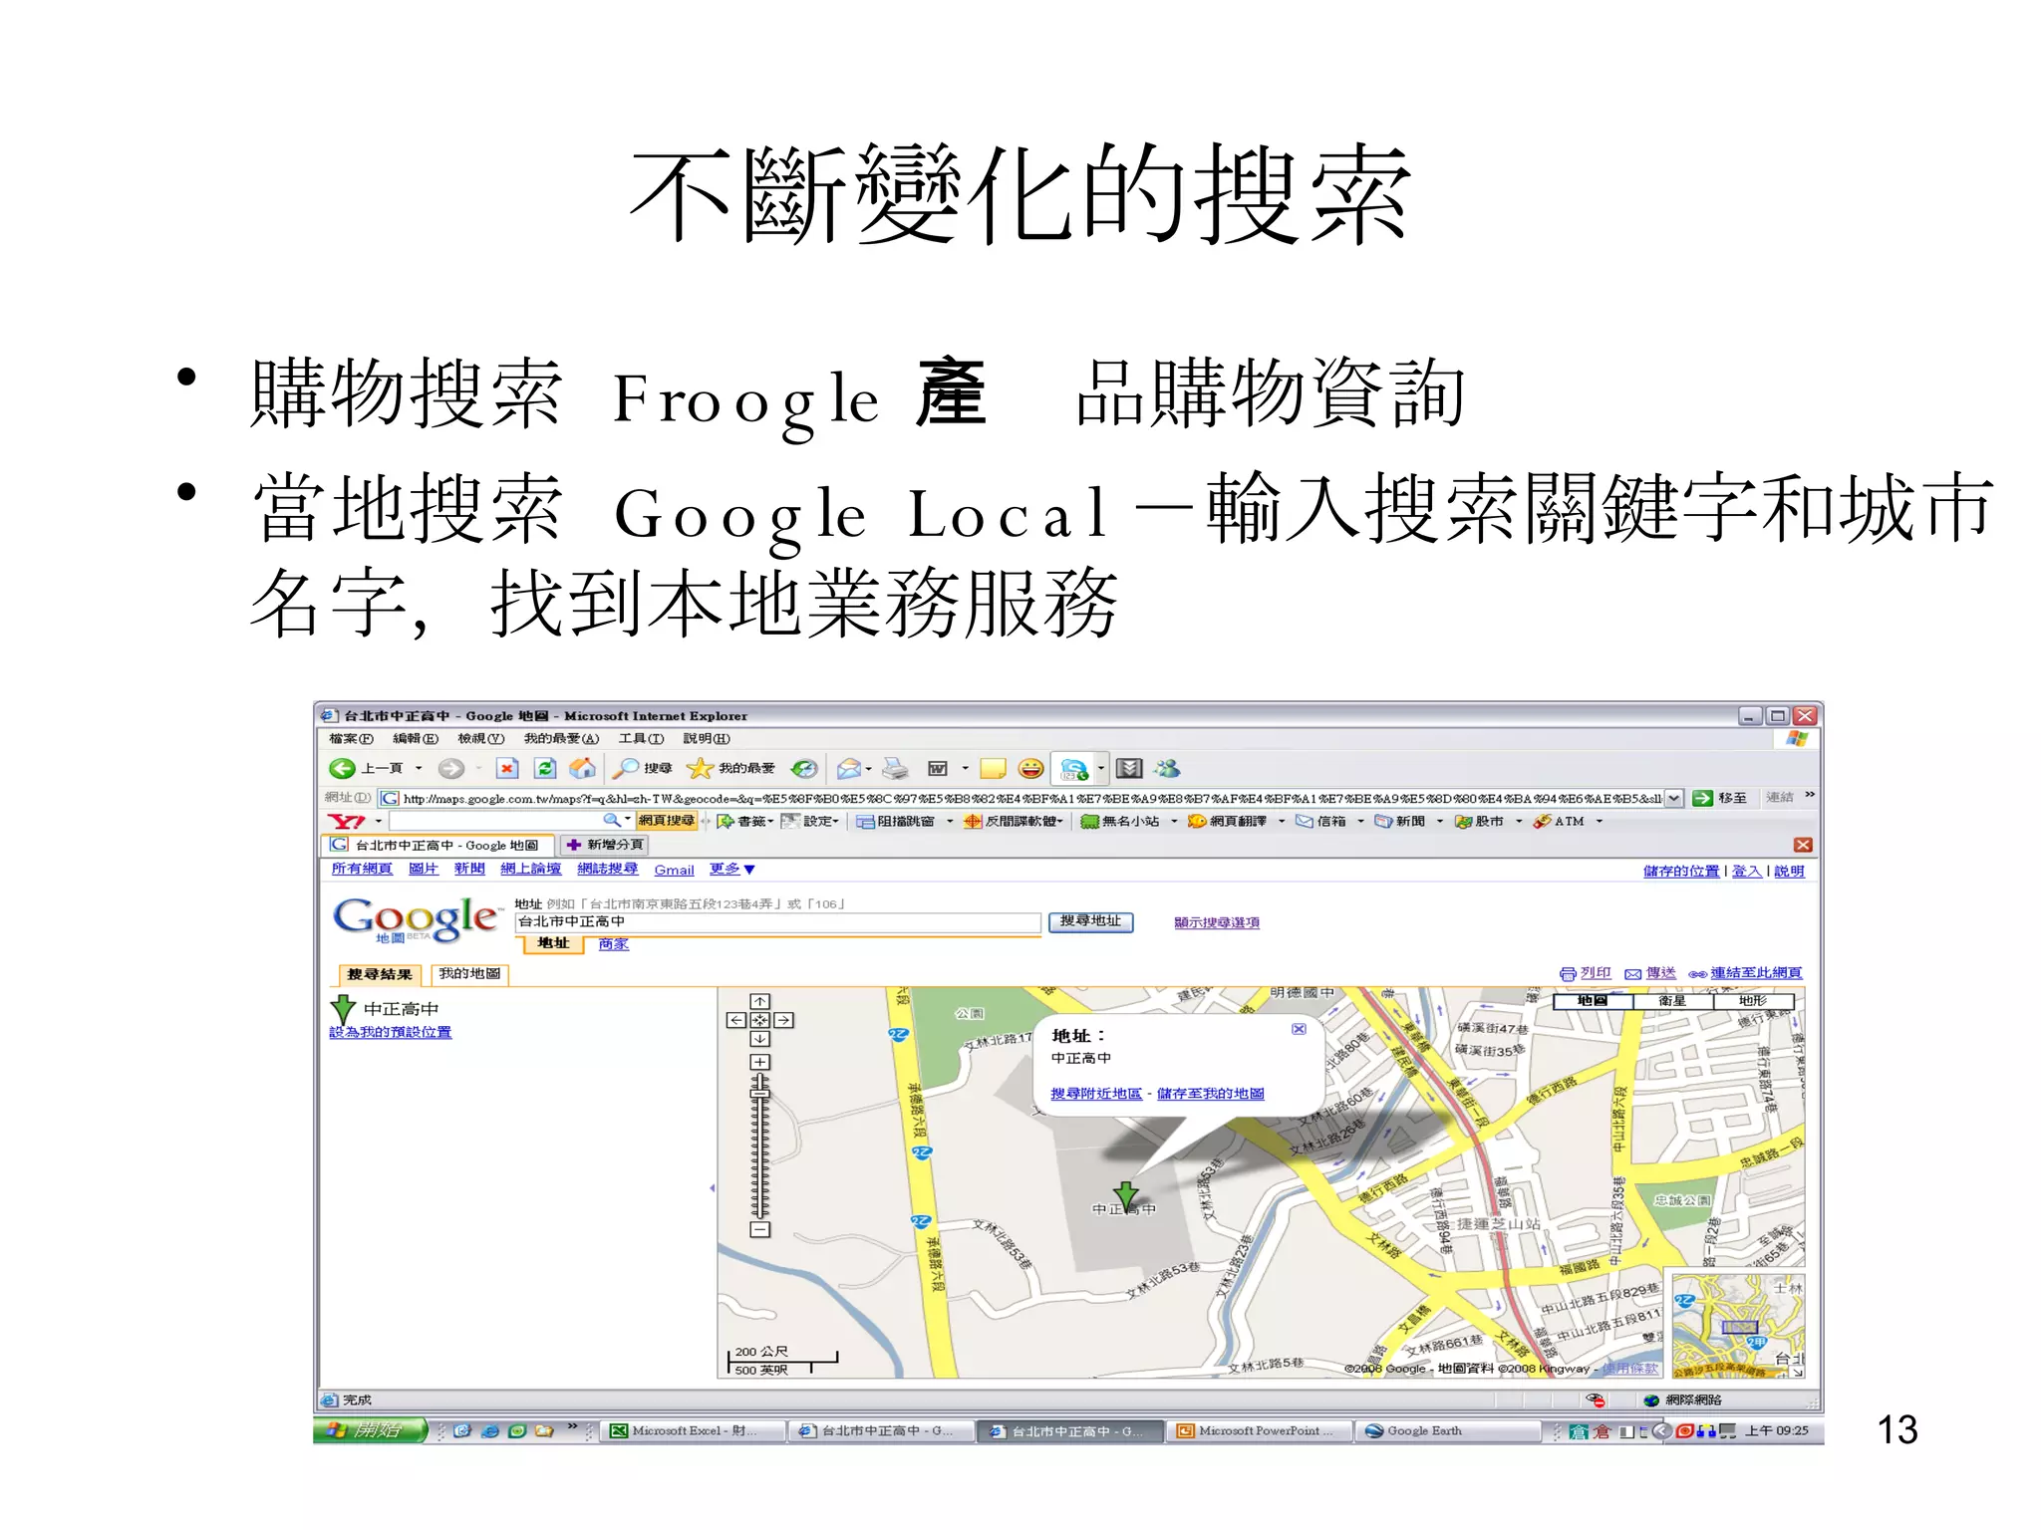Screen dimensions: 2041x1530
Task: Click the return to last result center icon
Action: (x=760, y=1020)
